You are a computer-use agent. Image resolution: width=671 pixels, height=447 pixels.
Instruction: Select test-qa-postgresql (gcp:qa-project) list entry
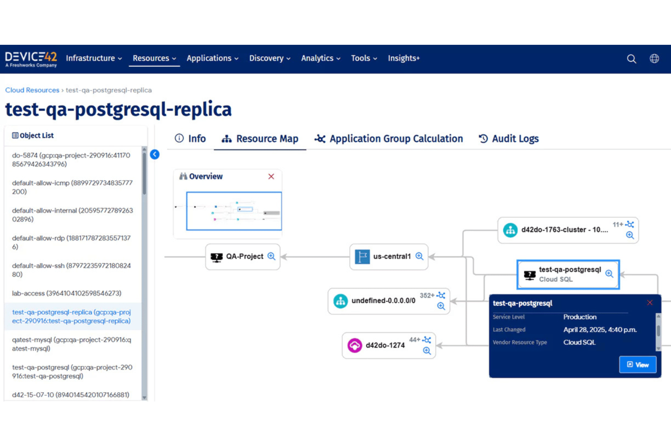coord(73,371)
